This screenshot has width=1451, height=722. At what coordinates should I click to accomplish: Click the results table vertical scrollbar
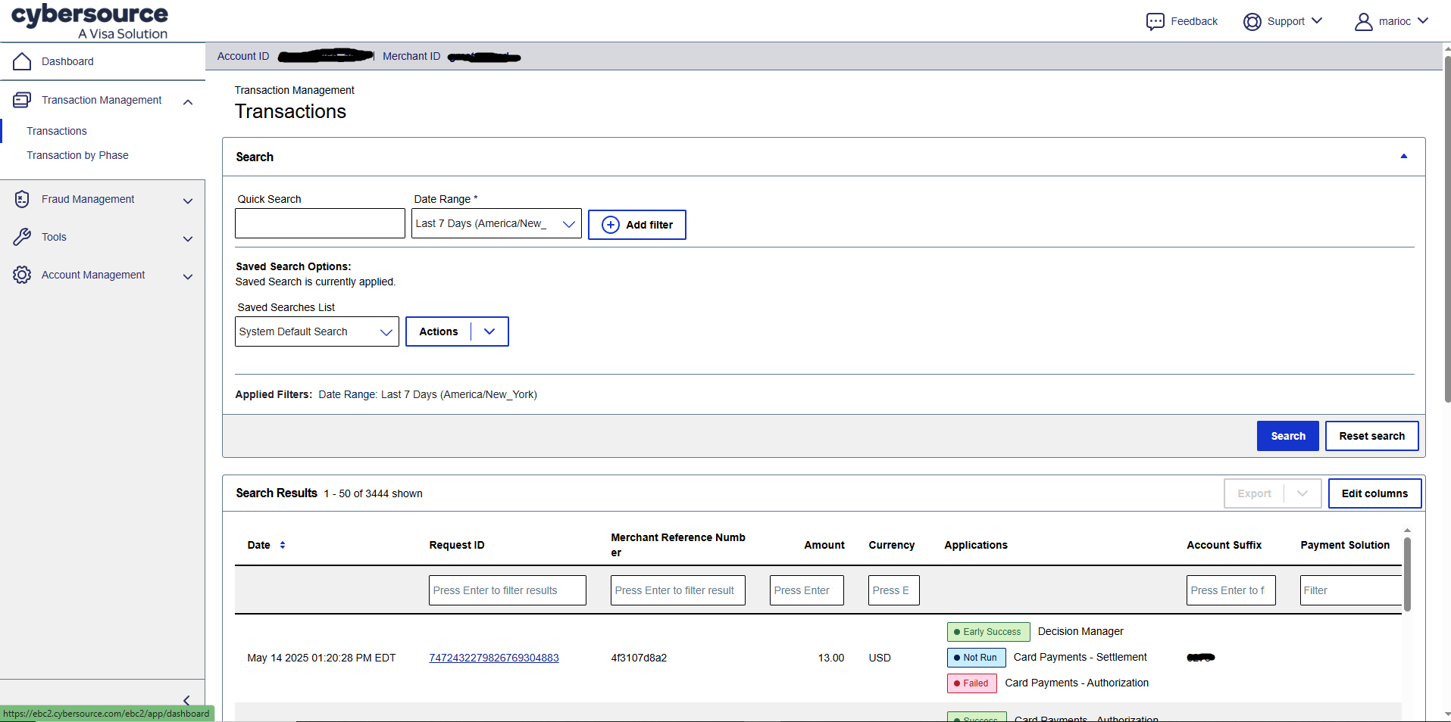(x=1407, y=575)
